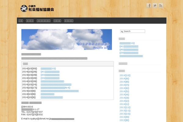Open the 2014 February archive link
Screen dimensions: 183x122
124,101
